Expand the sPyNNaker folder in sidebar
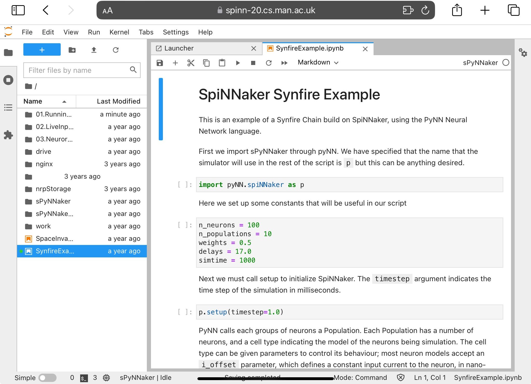 coord(53,201)
